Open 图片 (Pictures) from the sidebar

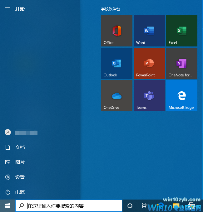coord(20,162)
